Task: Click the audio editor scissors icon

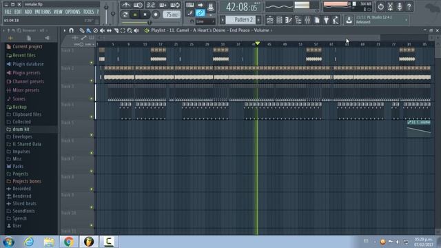Action: (390, 6)
